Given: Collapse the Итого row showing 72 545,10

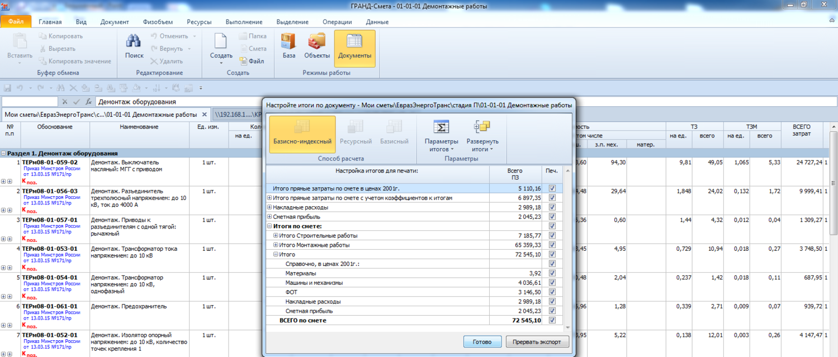Looking at the screenshot, I should (x=276, y=255).
